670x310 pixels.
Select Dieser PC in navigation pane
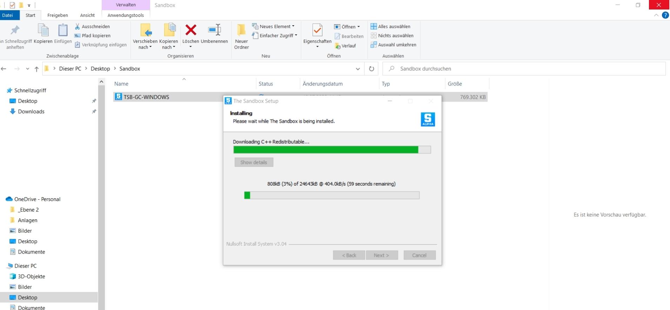tap(25, 266)
